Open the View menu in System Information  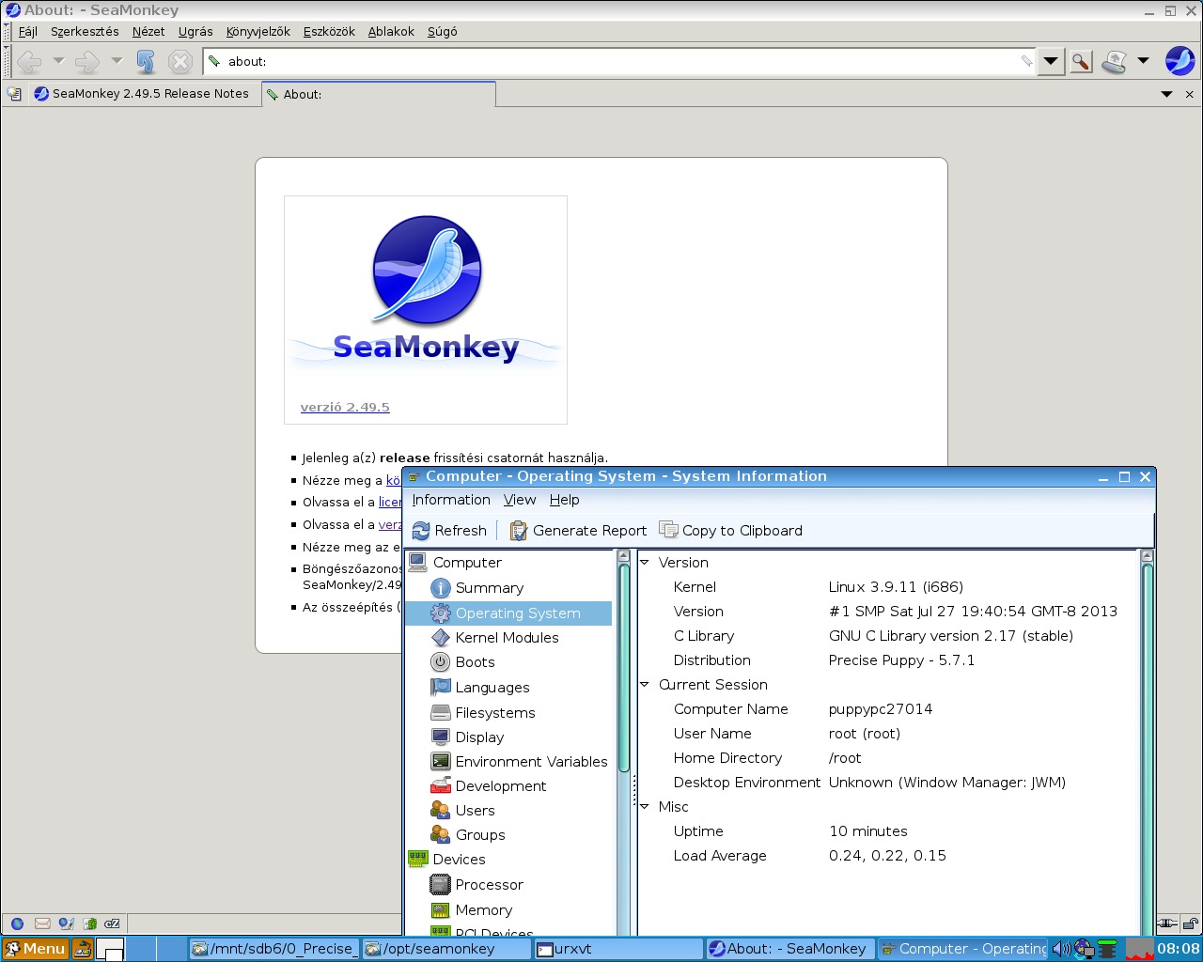(520, 500)
